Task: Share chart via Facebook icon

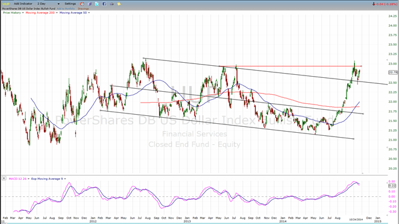Action: (104, 4)
